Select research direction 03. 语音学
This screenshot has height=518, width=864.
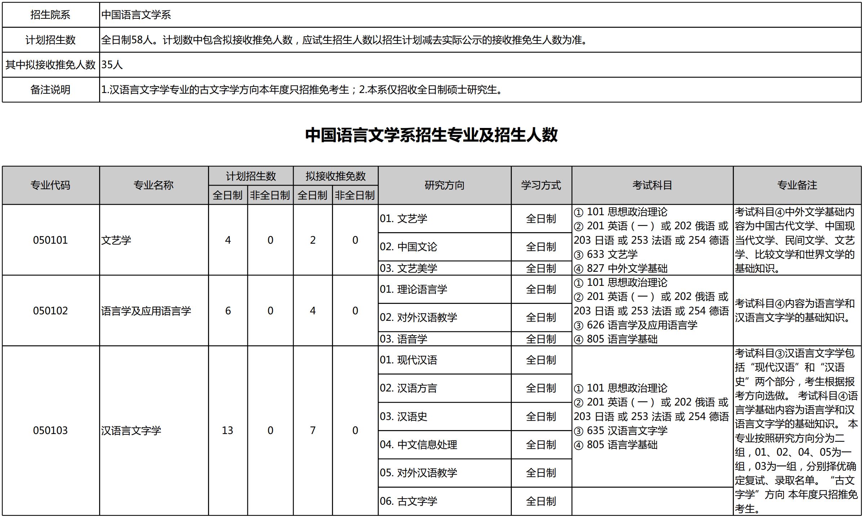click(403, 339)
